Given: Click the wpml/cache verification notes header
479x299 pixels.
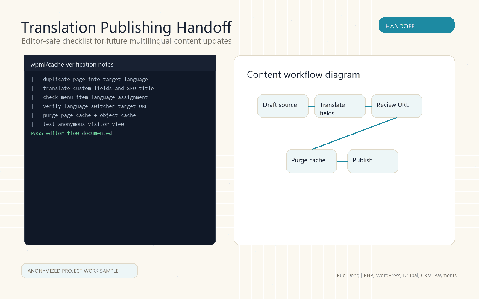Looking at the screenshot, I should (120, 63).
